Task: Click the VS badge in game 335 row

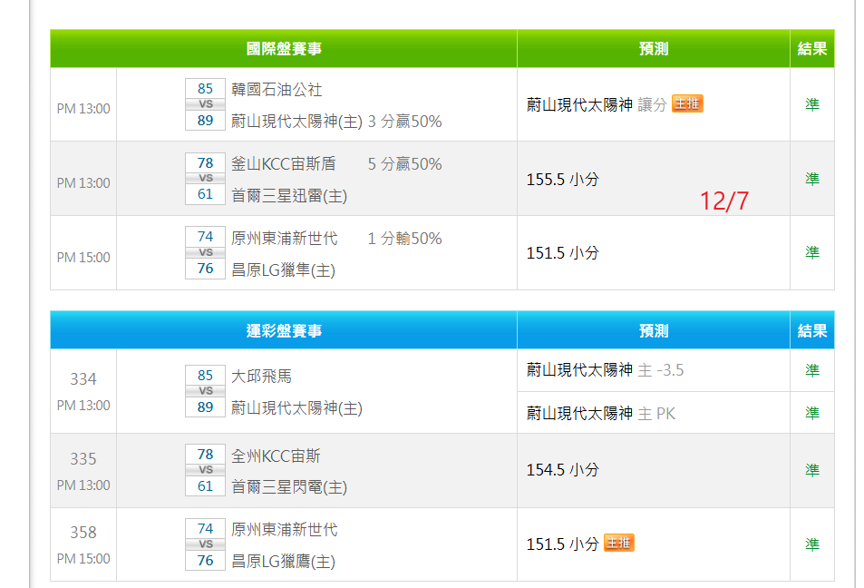Action: pos(205,470)
